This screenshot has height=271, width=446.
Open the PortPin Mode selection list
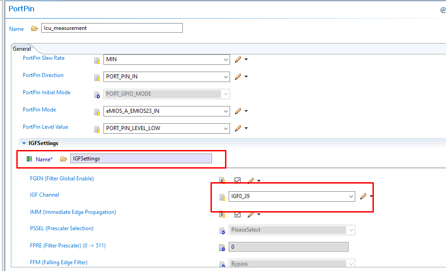[x=225, y=111]
